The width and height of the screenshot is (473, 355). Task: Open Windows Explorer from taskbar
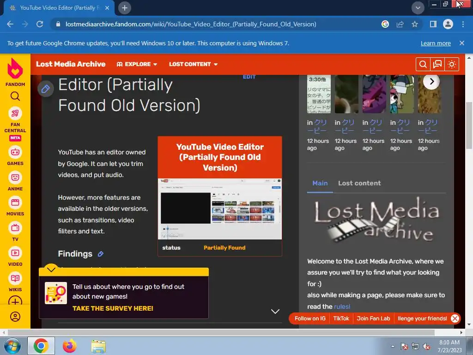pyautogui.click(x=99, y=346)
